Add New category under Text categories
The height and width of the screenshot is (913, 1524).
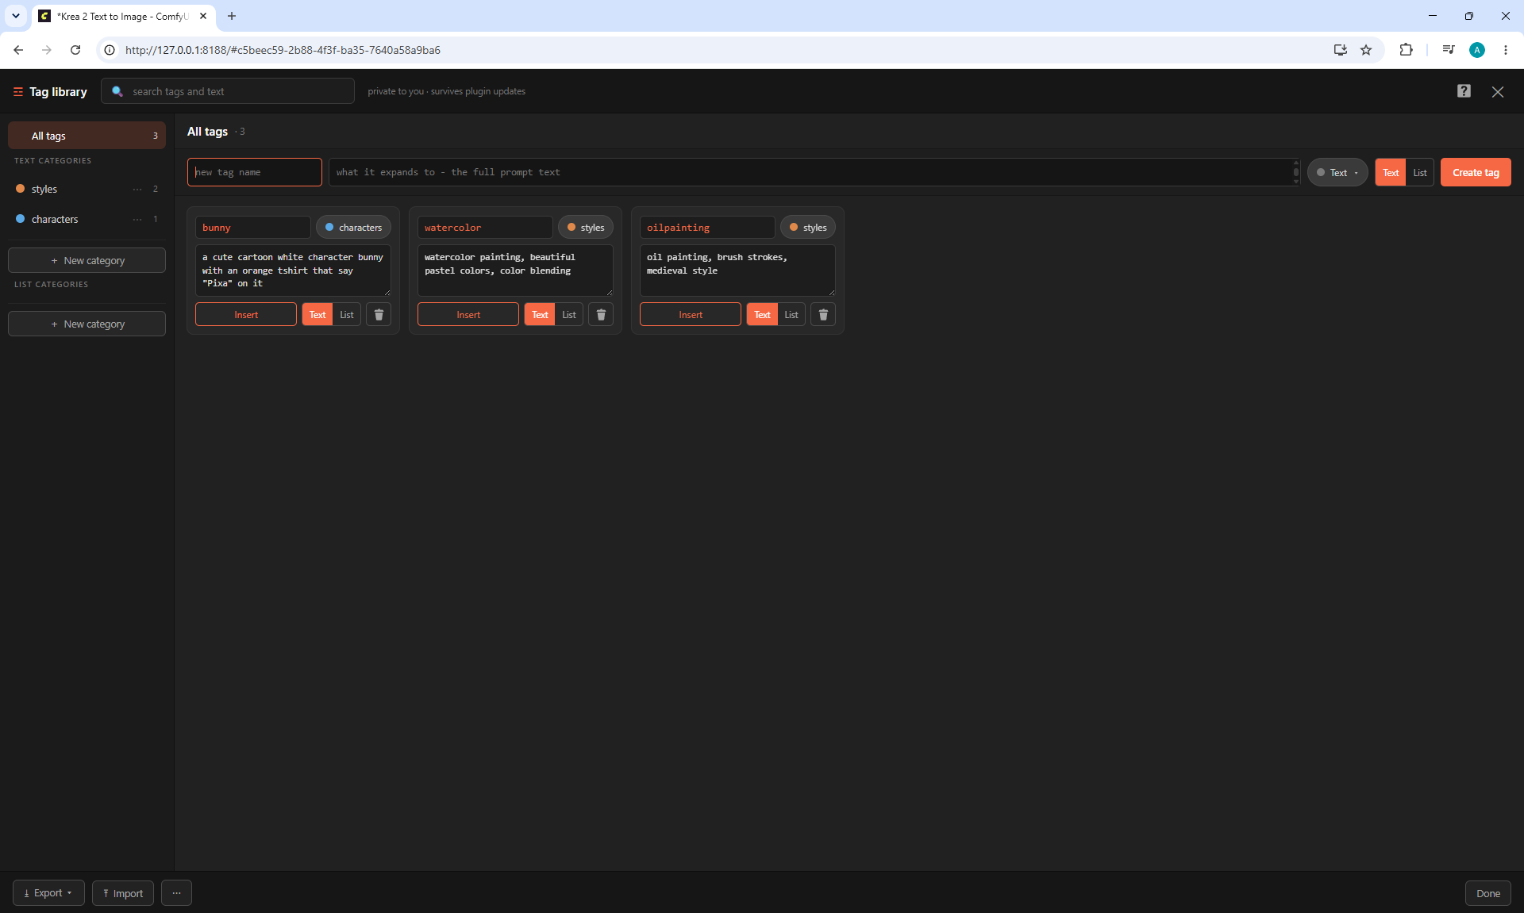pos(87,260)
